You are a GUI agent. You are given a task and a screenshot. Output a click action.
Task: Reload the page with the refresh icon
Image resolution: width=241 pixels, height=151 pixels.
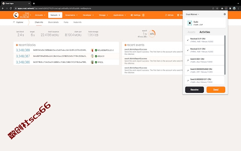(x=11, y=8)
